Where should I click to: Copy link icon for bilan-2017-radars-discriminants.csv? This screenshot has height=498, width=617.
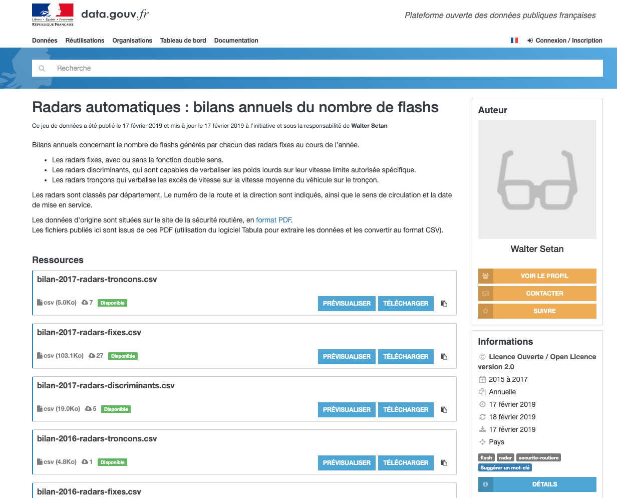pos(444,410)
